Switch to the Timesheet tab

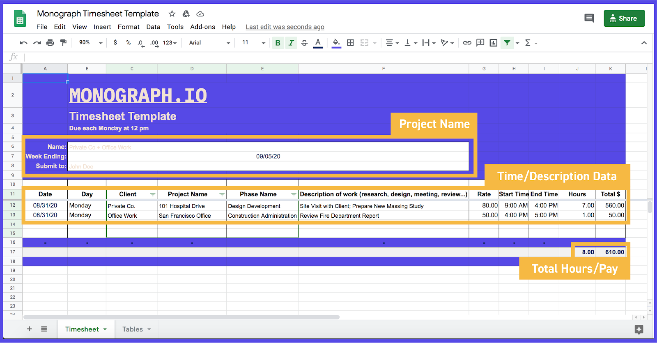[x=86, y=329]
